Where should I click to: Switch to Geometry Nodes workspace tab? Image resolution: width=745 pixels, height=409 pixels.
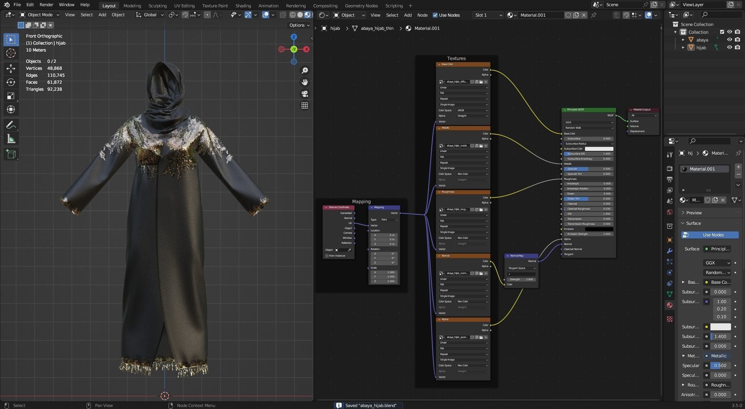click(361, 5)
